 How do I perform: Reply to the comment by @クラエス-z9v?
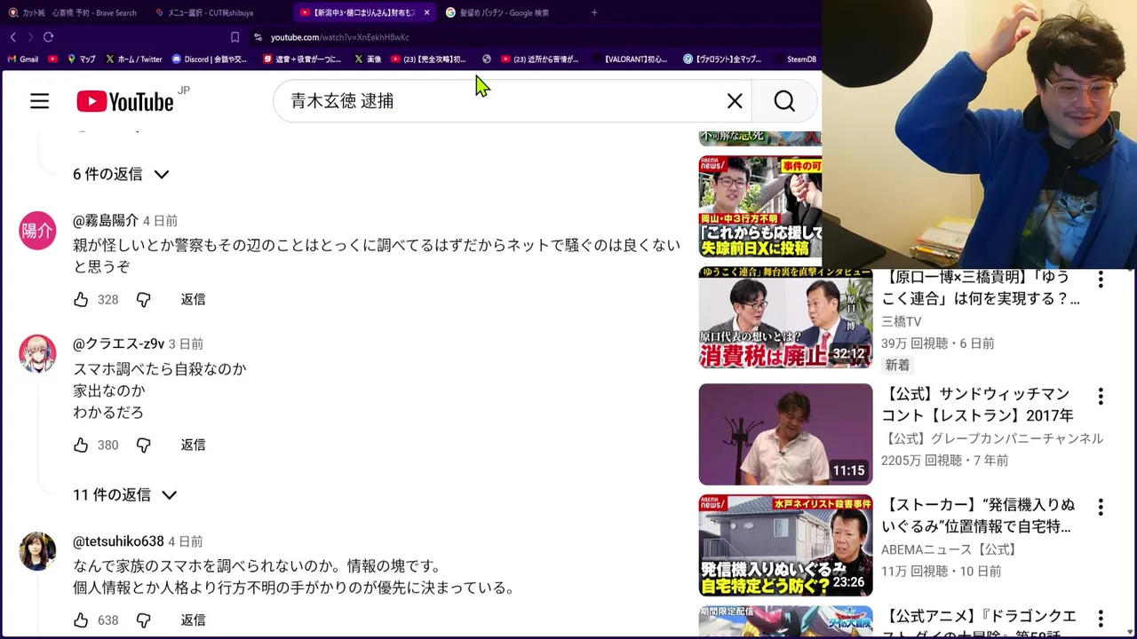click(193, 445)
